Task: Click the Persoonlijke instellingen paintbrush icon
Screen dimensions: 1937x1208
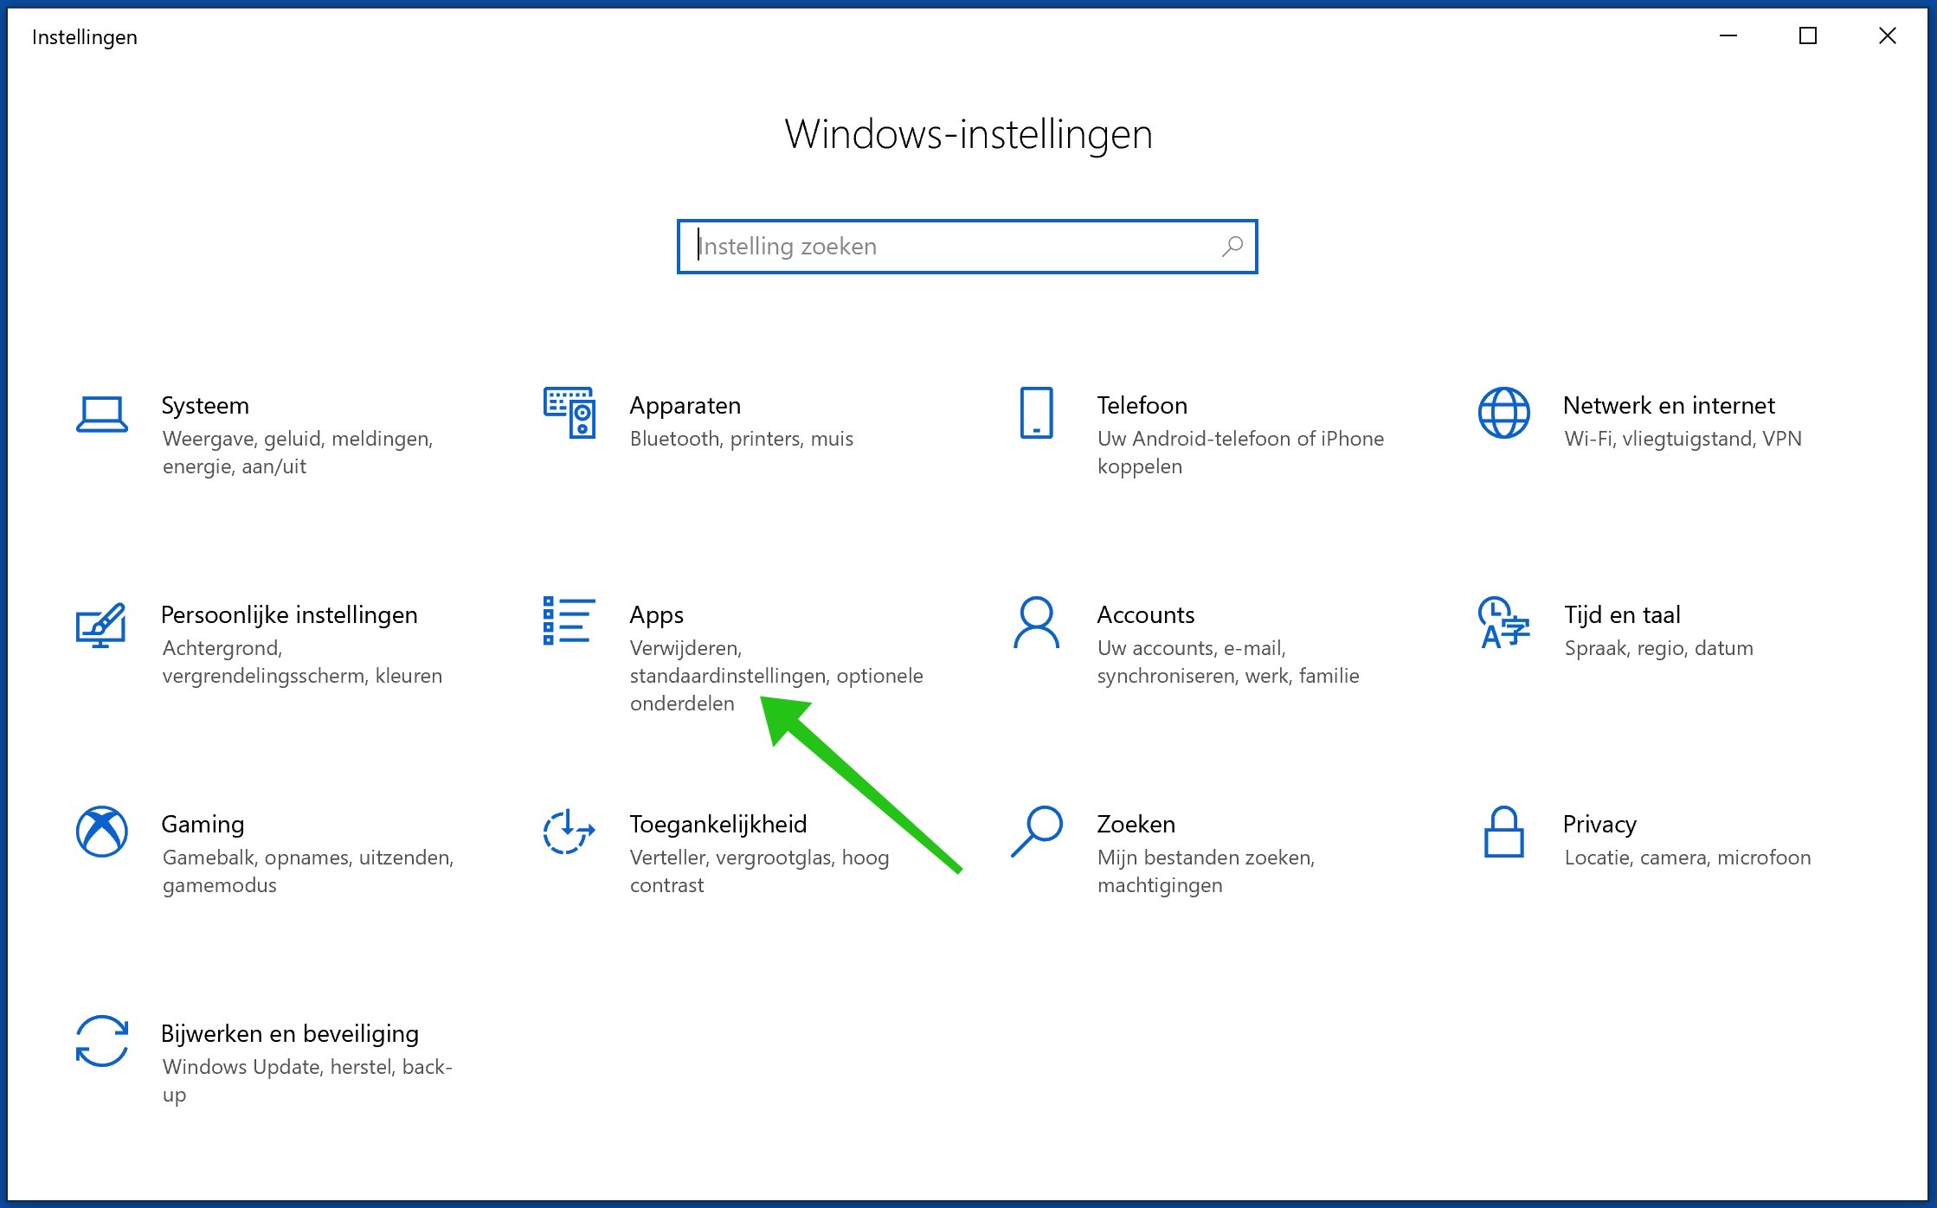Action: tap(101, 625)
